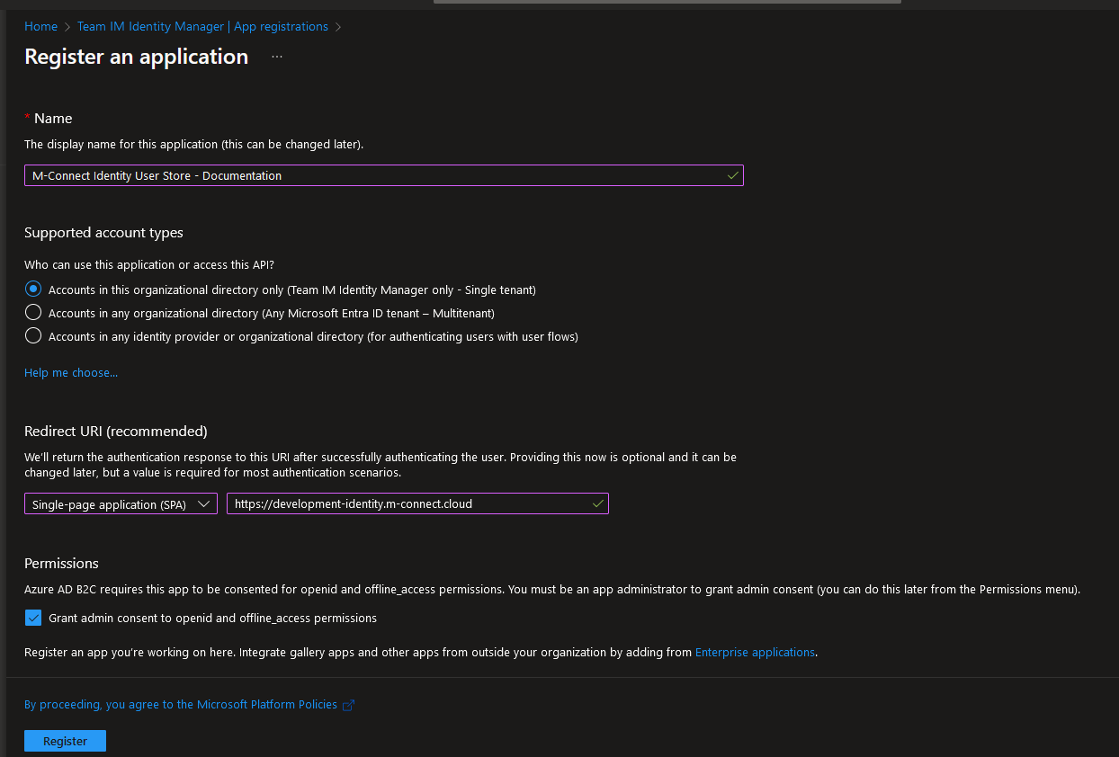This screenshot has width=1119, height=757.
Task: Select the Multitenant accounts option
Action: [33, 312]
